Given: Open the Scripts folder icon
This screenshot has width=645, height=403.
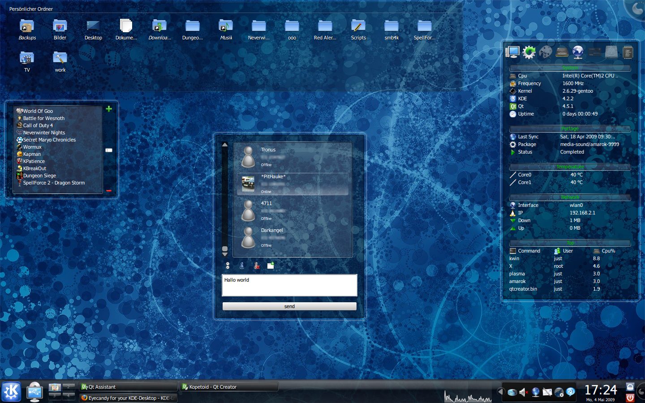Looking at the screenshot, I should (x=358, y=26).
